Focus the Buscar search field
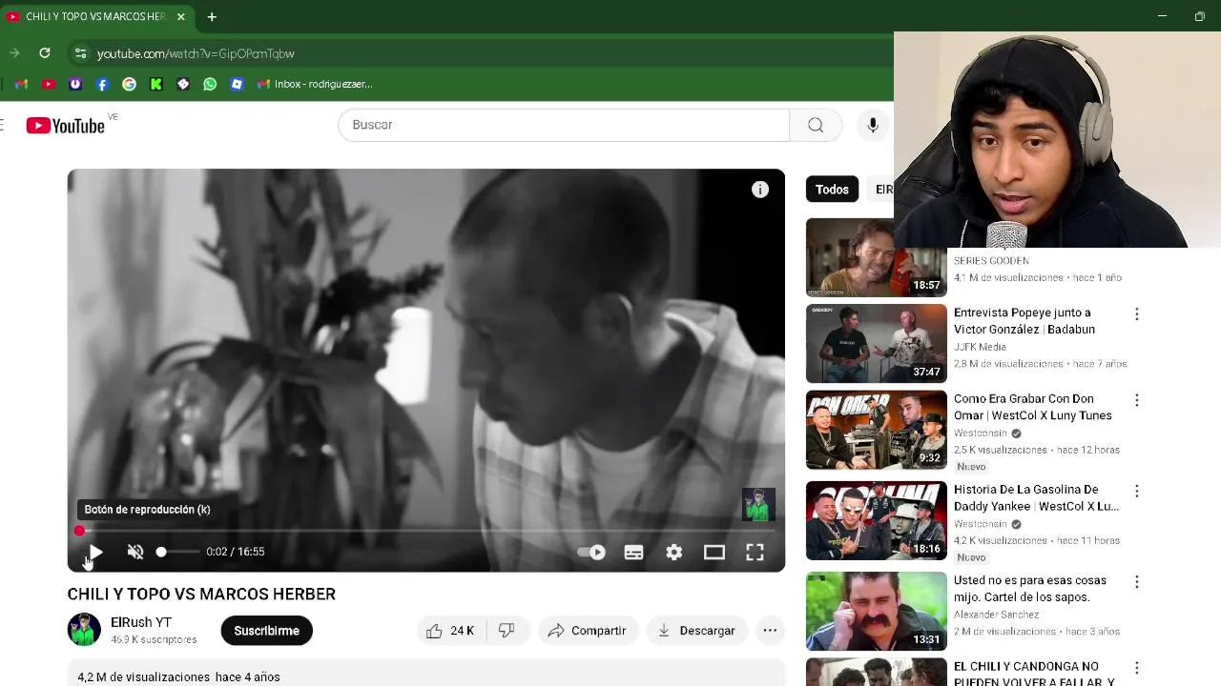This screenshot has width=1221, height=686. tap(564, 125)
